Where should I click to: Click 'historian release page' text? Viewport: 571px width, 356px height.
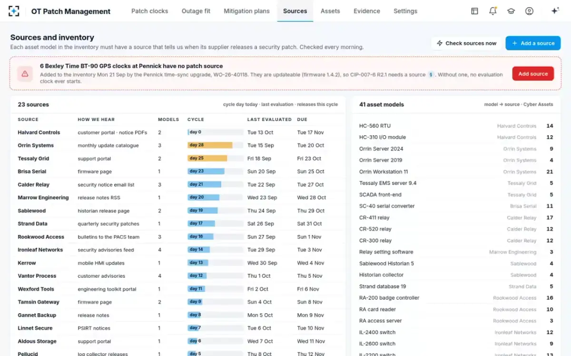(103, 211)
